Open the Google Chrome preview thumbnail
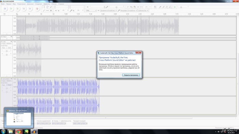The image size is (239, 134). (18, 118)
